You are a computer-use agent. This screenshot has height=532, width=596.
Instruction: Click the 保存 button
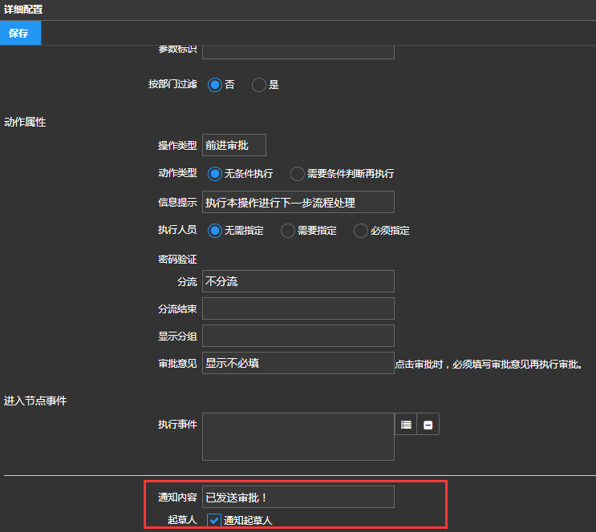tap(20, 33)
